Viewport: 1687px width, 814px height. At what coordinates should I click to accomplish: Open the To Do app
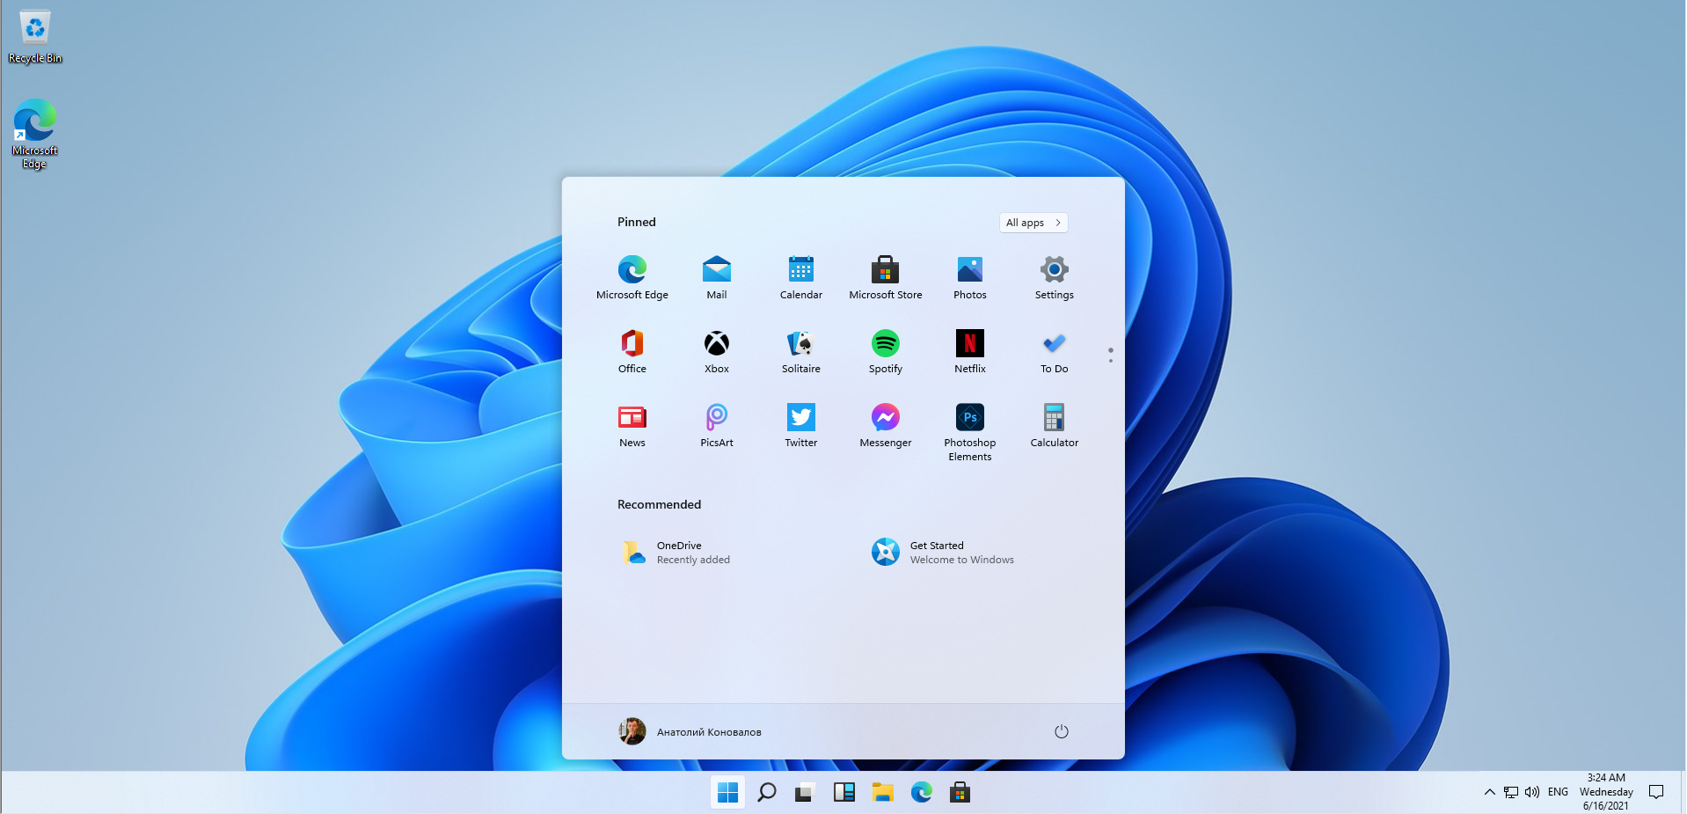[1054, 351]
